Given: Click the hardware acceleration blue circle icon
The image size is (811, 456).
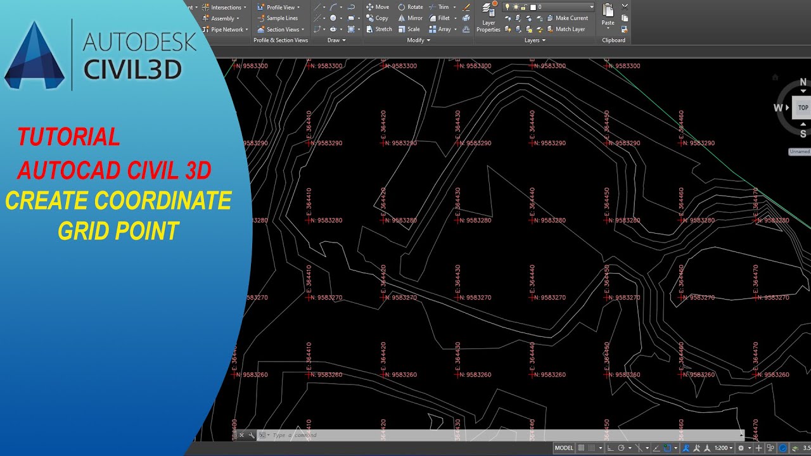Looking at the screenshot, I should 782,448.
